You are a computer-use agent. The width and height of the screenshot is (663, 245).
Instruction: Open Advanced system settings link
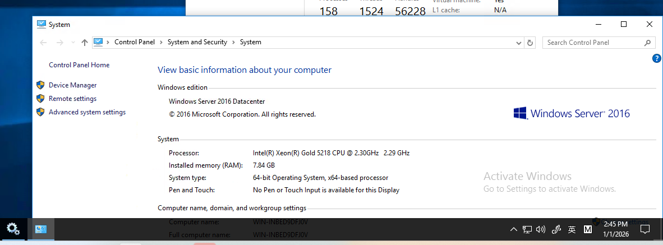pyautogui.click(x=87, y=112)
